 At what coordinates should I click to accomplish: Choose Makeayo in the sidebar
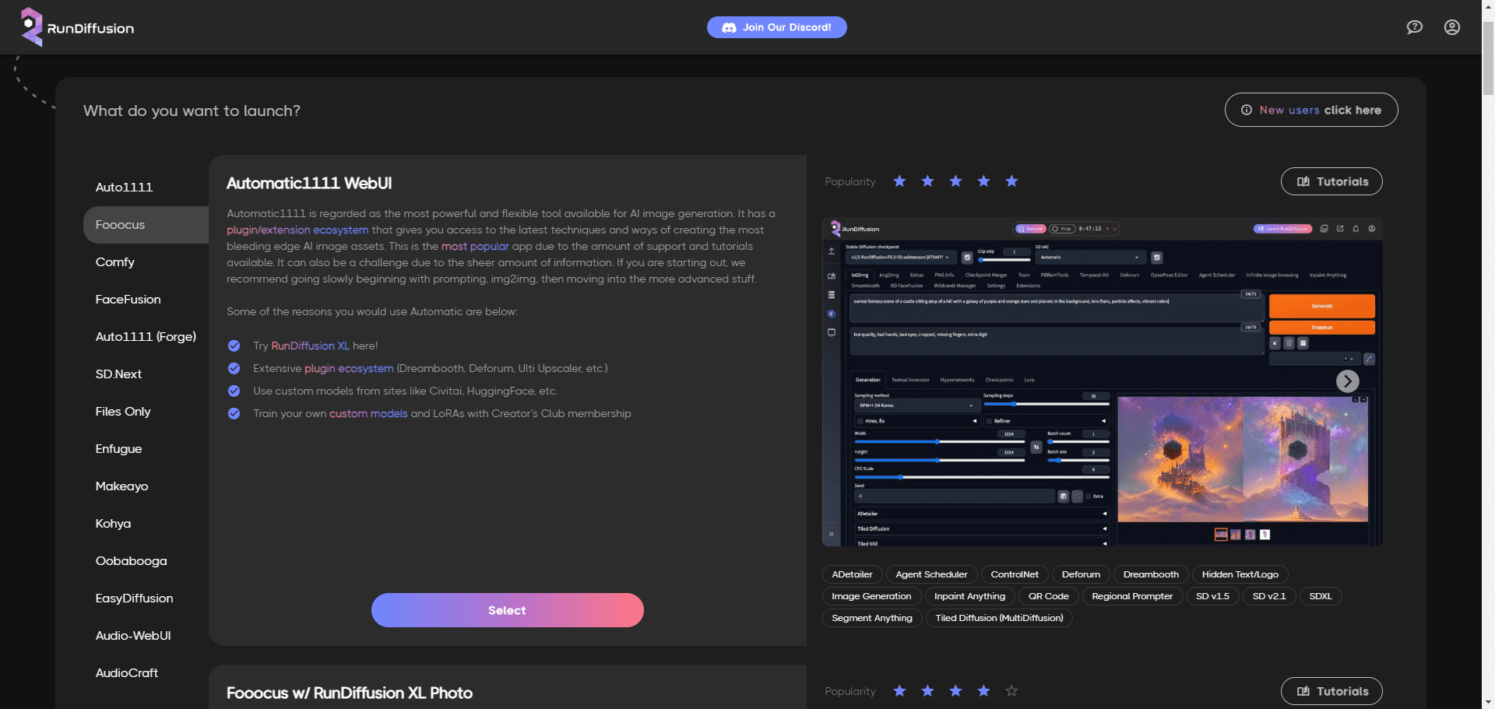coord(146,486)
